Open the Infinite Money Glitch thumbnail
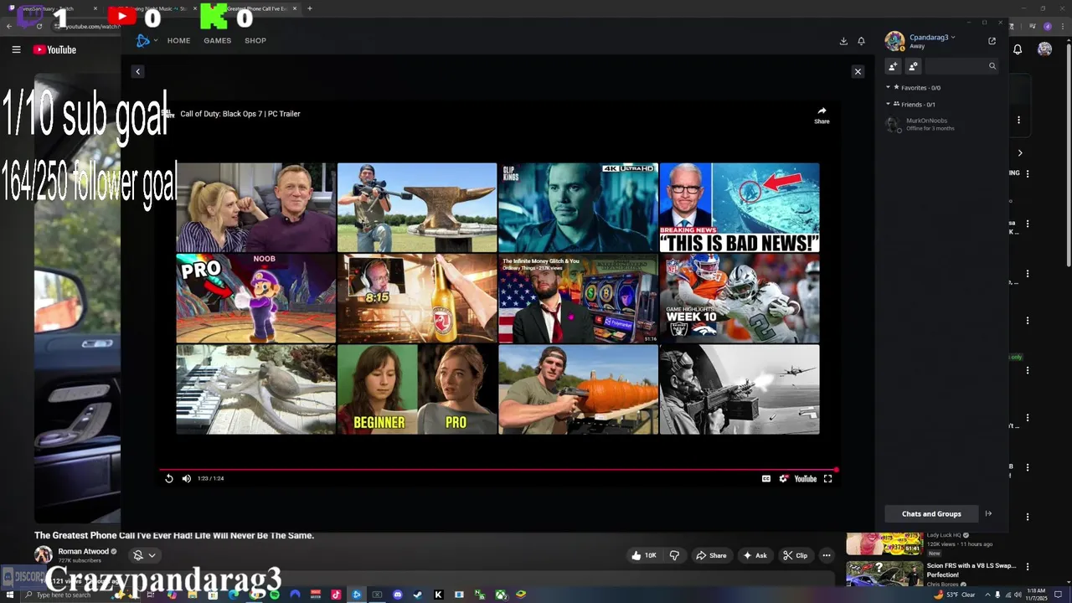1072x603 pixels. 578,298
